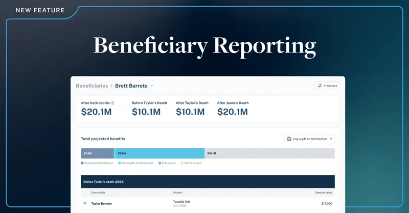This screenshot has height=213, width=409.
Task: Click the Transfer value column header
Action: pos(323,193)
